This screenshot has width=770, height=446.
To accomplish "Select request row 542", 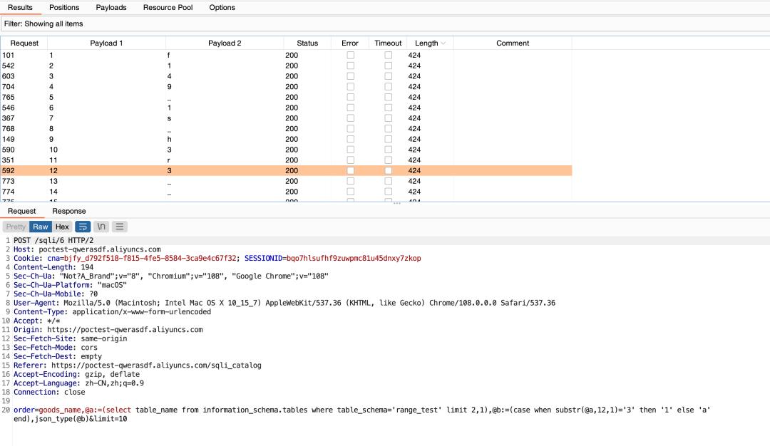I will click(x=287, y=66).
